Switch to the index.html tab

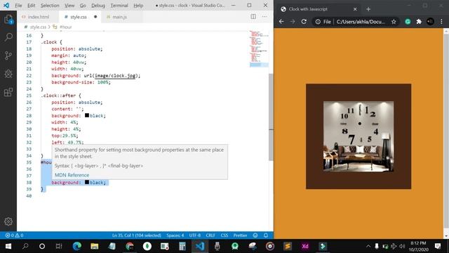[x=36, y=17]
